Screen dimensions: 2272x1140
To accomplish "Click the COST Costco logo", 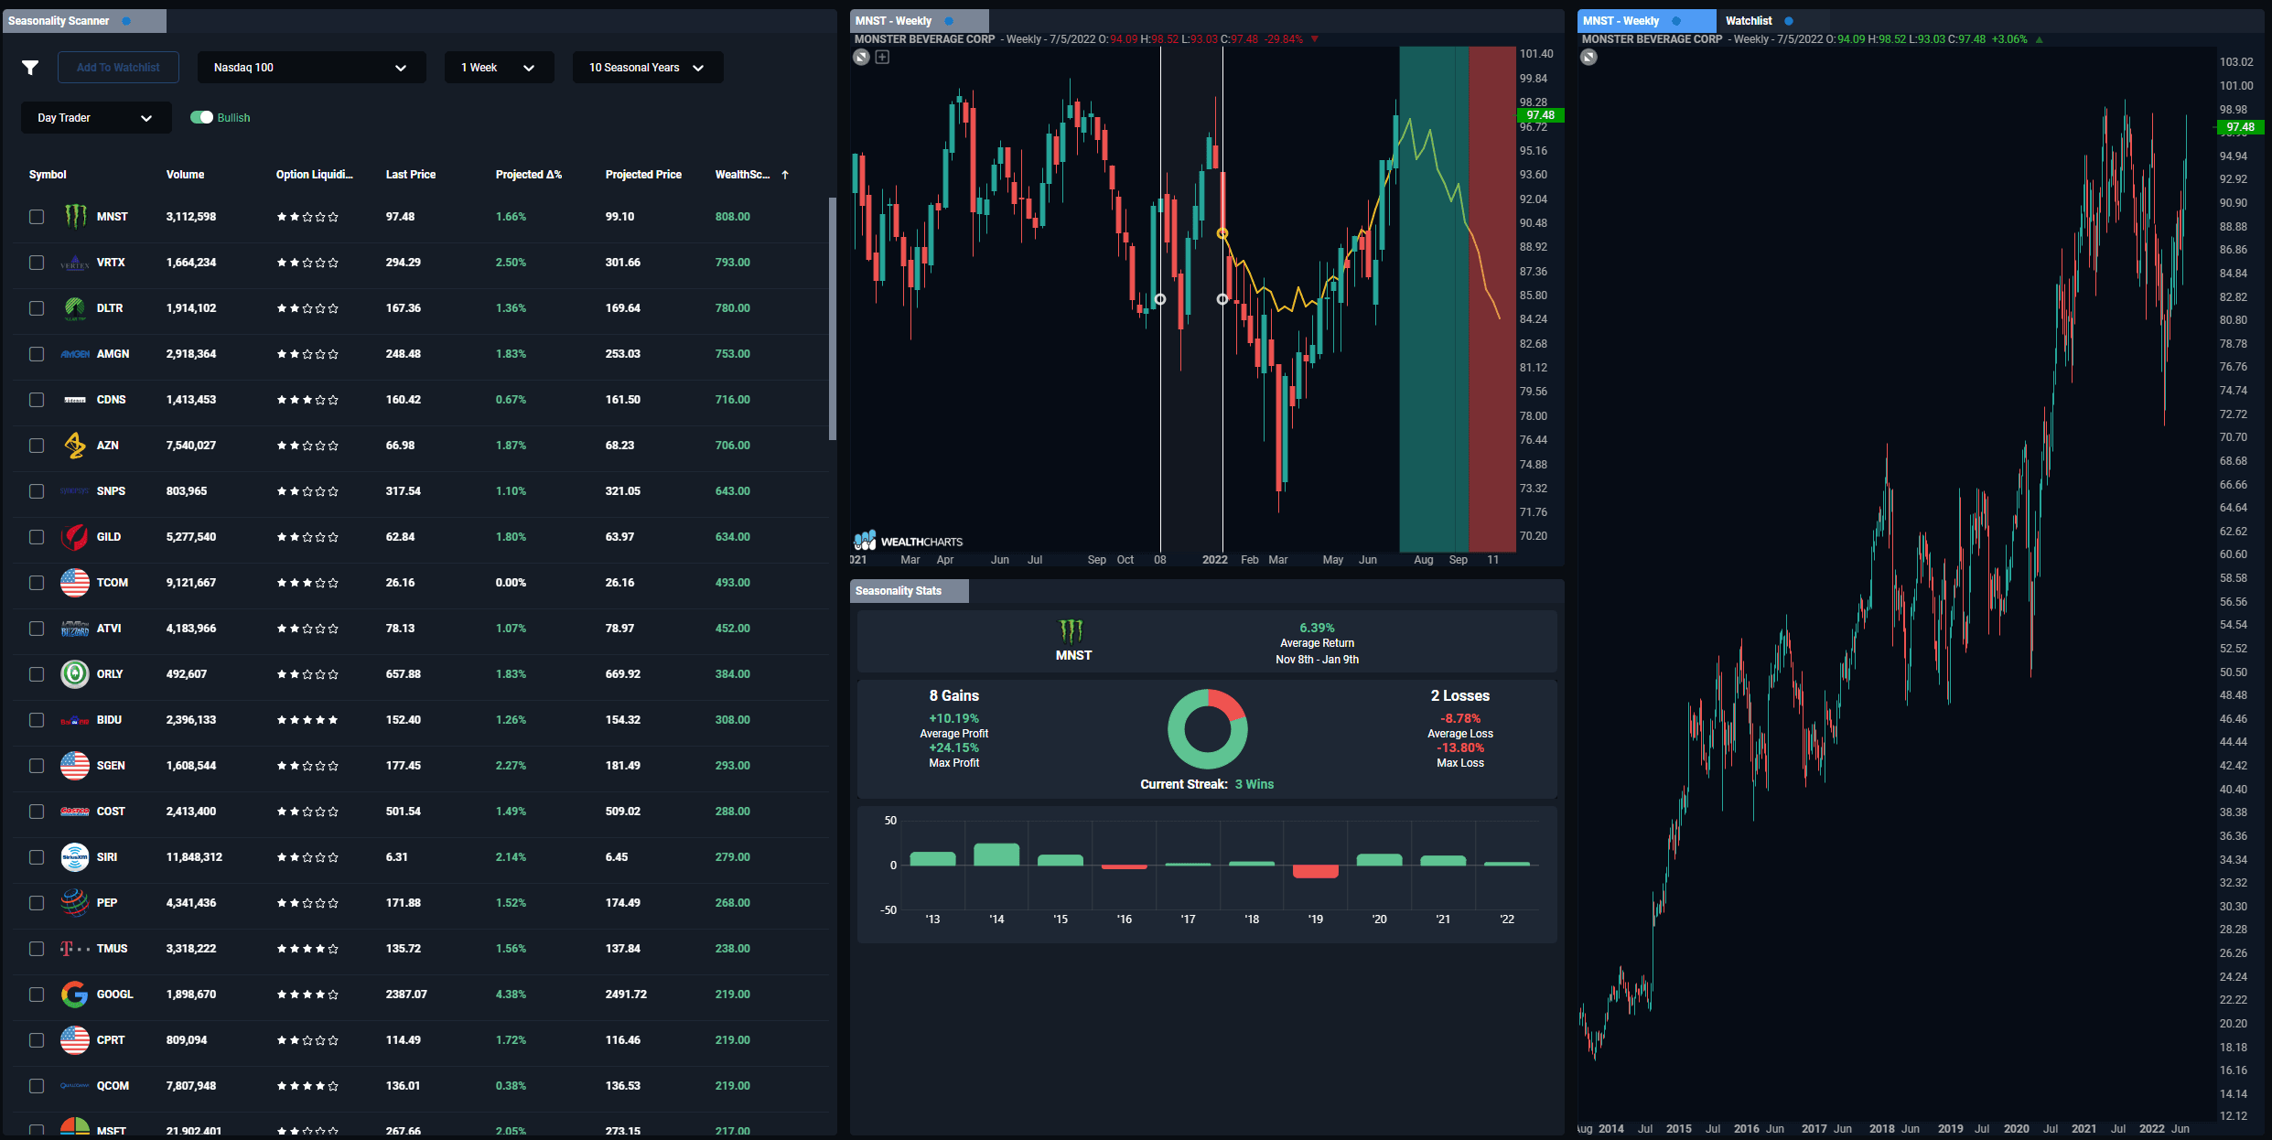I will click(x=75, y=812).
